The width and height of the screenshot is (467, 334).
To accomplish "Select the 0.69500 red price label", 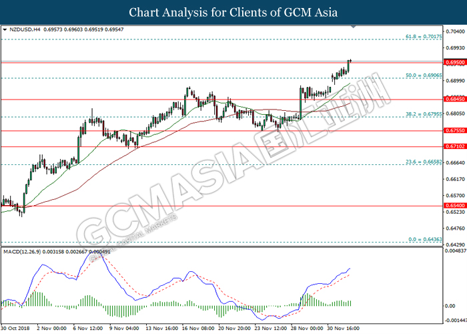I will 455,63.
